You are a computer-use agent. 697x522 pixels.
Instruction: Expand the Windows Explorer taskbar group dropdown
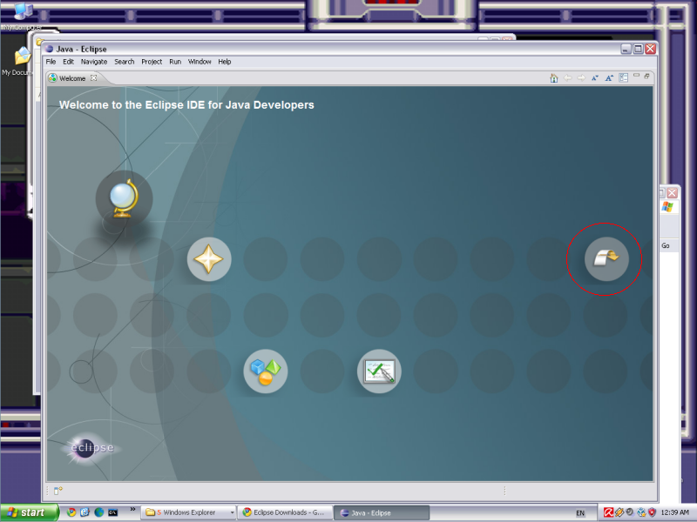[232, 513]
